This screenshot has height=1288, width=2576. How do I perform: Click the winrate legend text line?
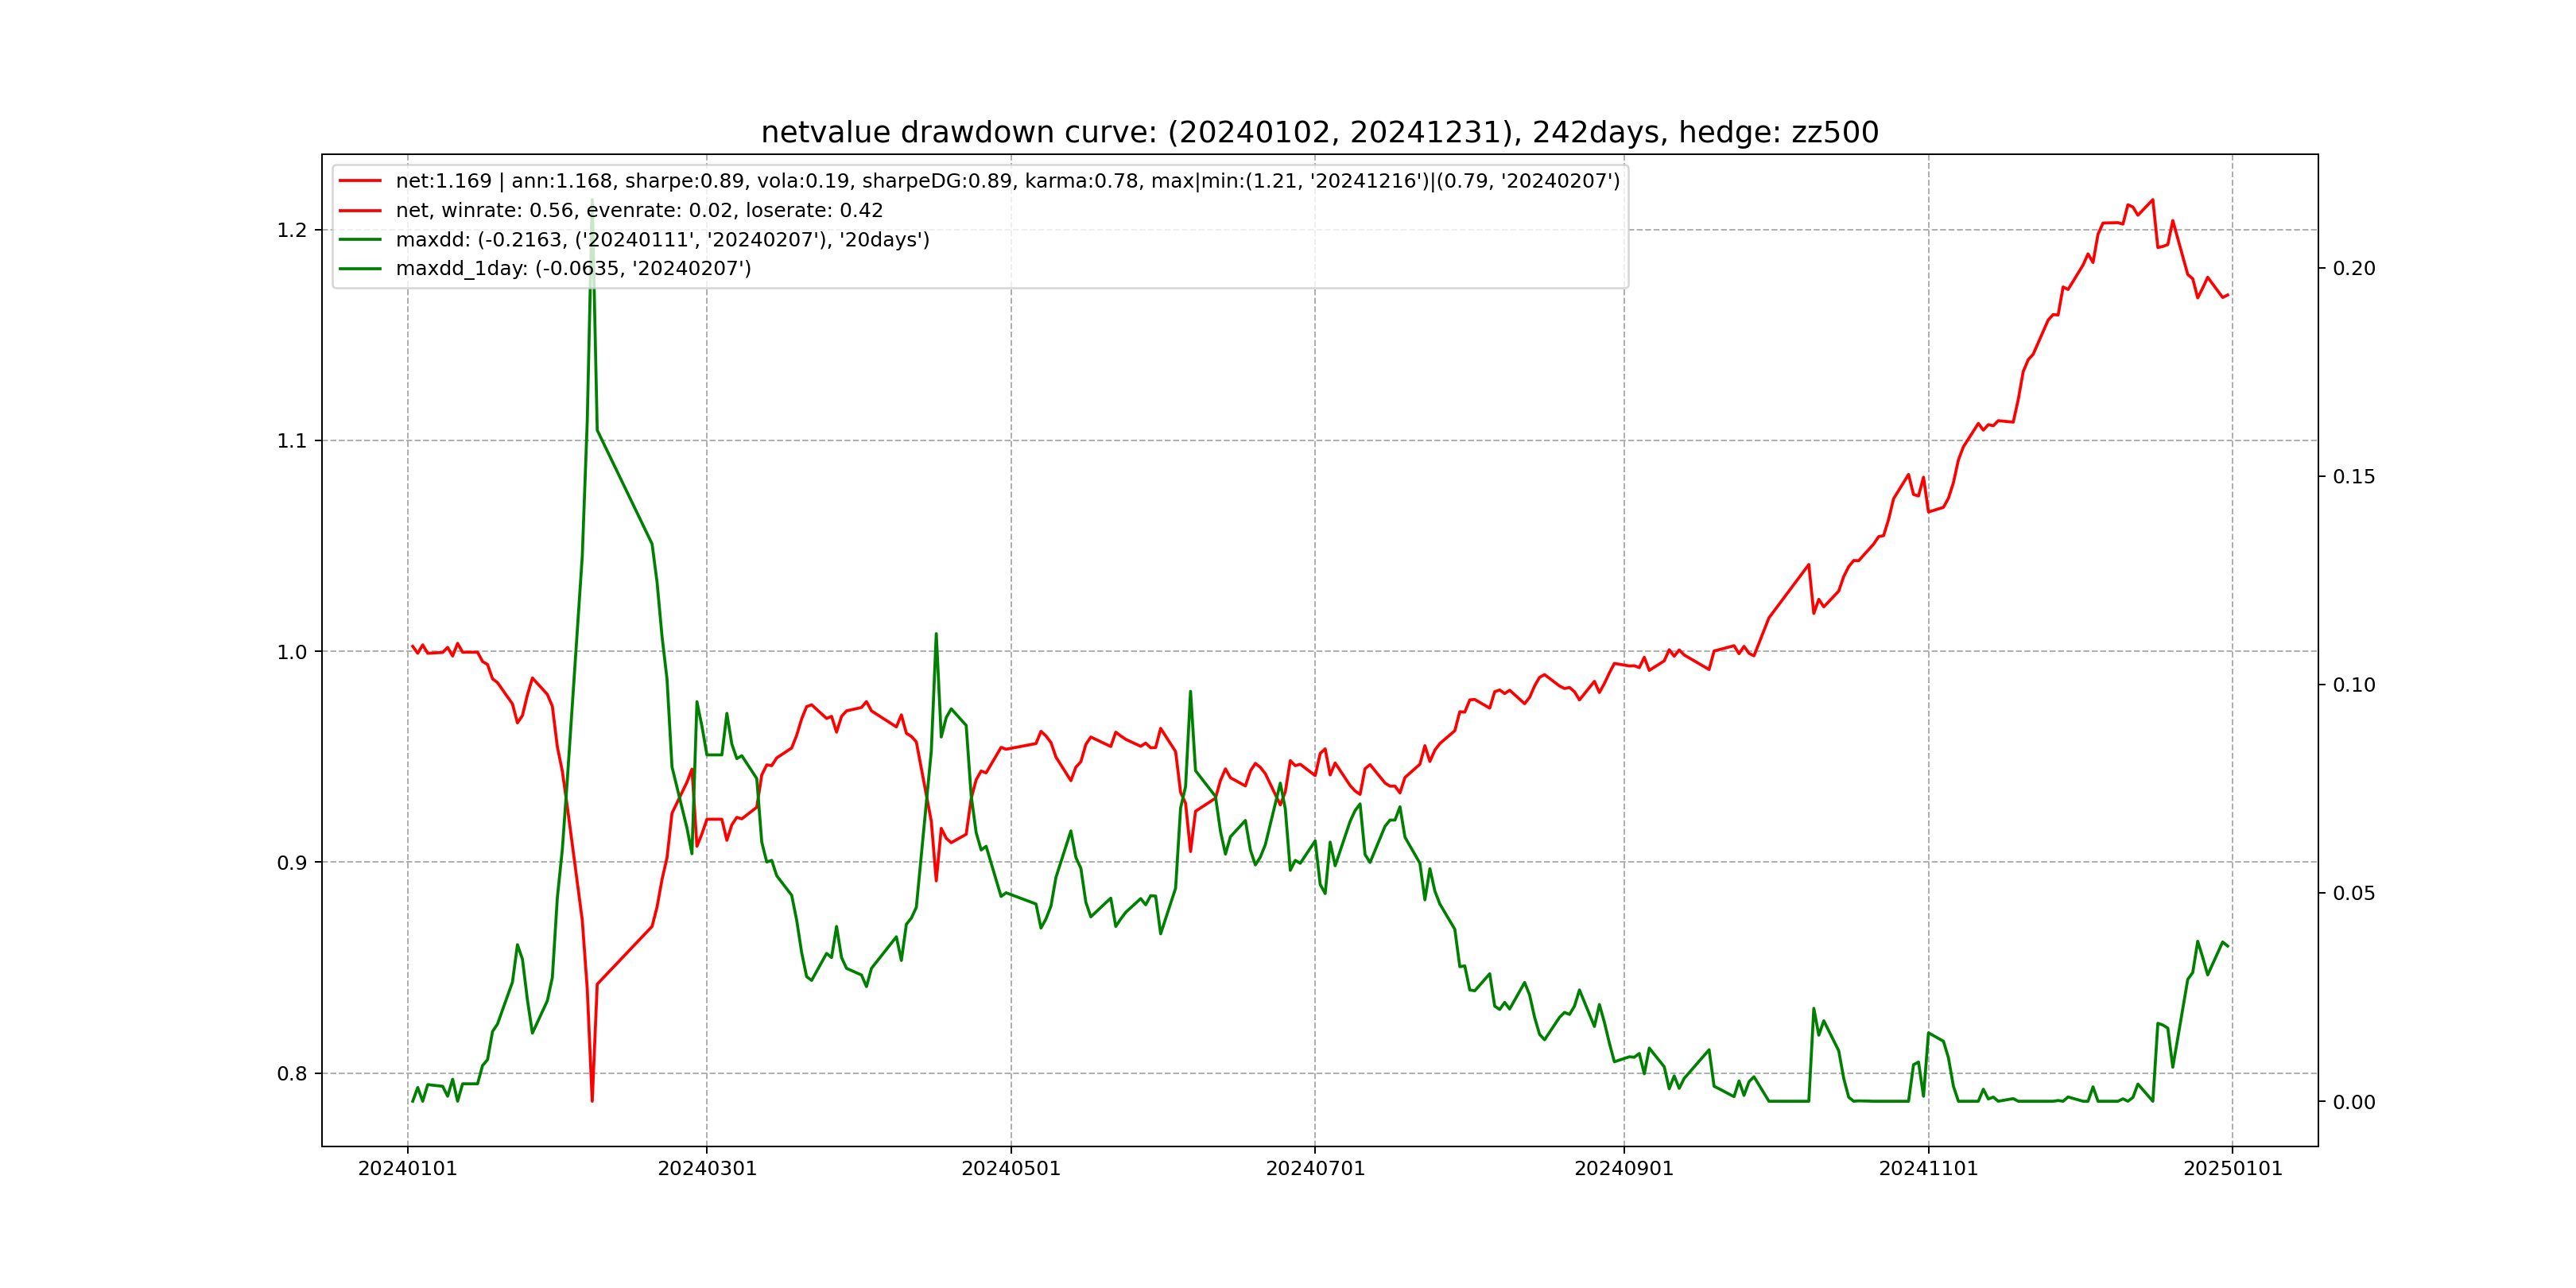coord(639,210)
